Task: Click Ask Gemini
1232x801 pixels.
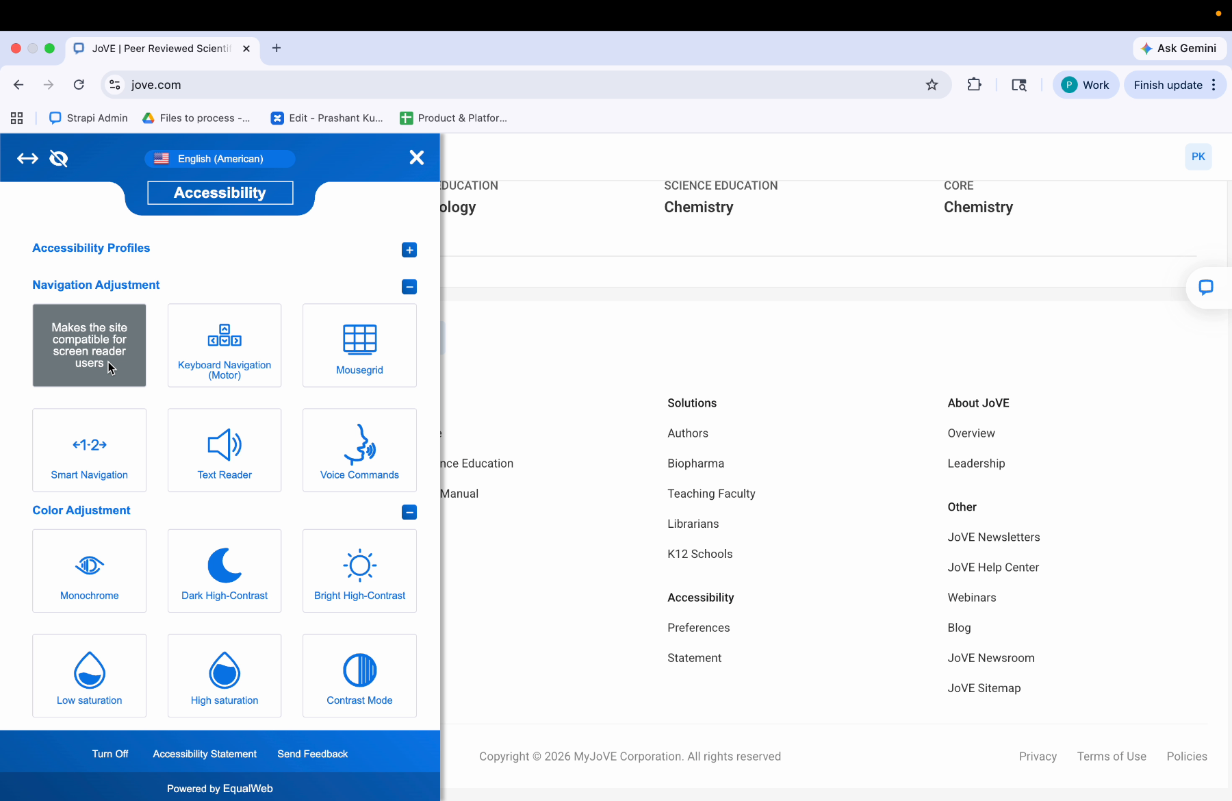Action: (x=1179, y=48)
